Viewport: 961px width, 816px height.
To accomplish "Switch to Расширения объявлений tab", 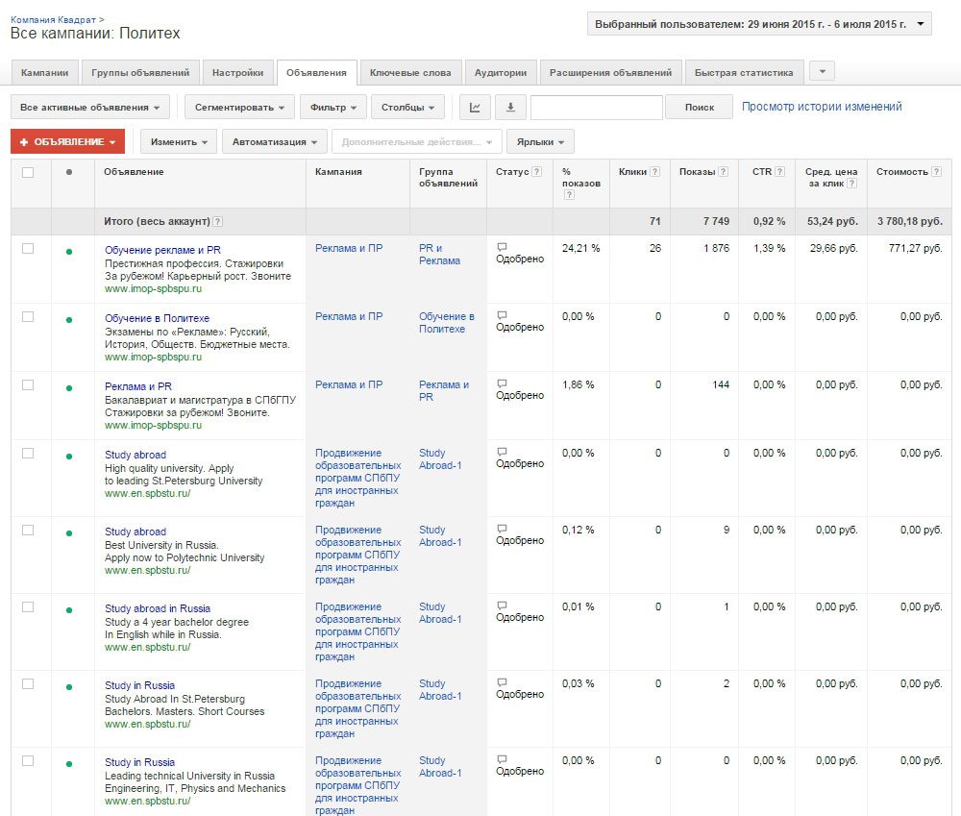I will click(610, 72).
